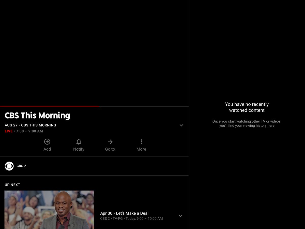Viewport: 305px width, 229px height.
Task: Click CBS 2 • TV-PG schedule line
Action: (131, 219)
